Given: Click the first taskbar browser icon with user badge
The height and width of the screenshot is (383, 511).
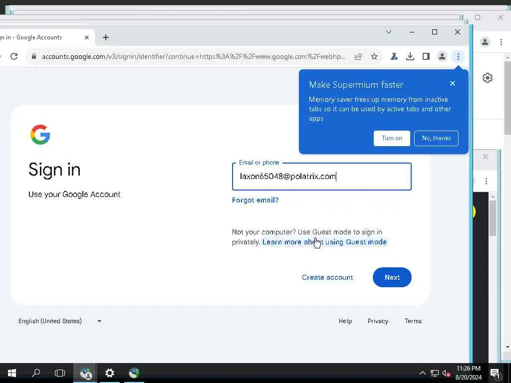Looking at the screenshot, I should point(85,373).
